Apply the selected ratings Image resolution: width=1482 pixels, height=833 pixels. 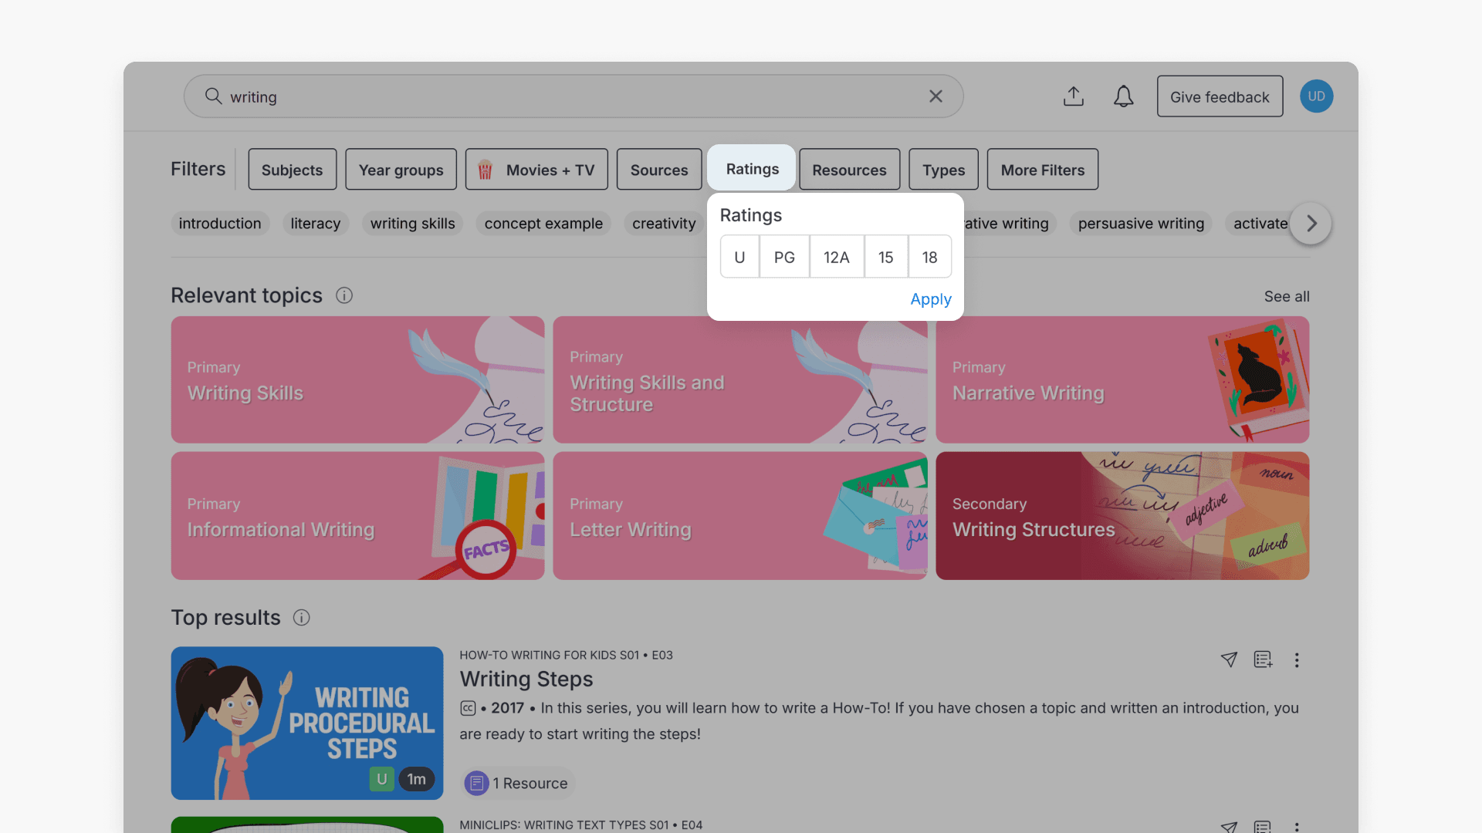click(x=930, y=299)
